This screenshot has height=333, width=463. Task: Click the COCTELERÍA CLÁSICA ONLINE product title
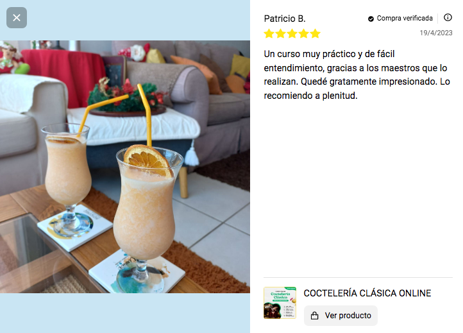pos(367,293)
